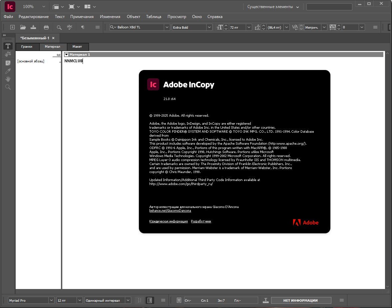
Task: Click the New document icon in toolbar
Action: 12,27
